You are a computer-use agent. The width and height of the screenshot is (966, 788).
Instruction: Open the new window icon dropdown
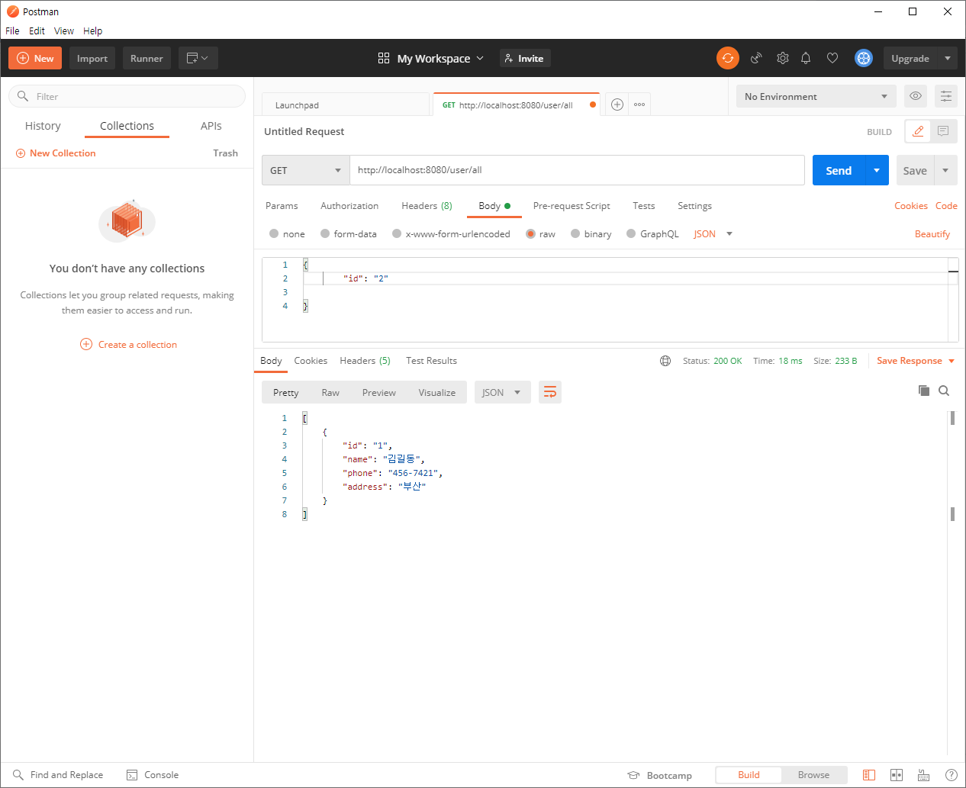tap(198, 58)
